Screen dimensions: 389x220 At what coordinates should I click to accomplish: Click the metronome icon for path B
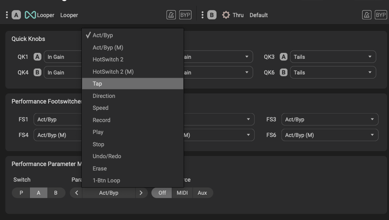367,15
